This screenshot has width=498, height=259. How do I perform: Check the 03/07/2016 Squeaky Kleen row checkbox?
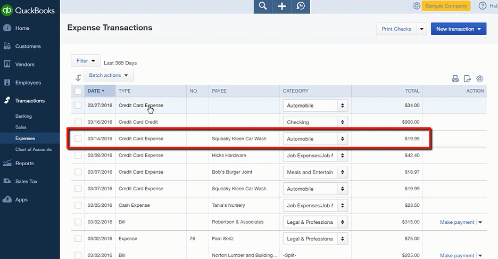[x=78, y=188]
